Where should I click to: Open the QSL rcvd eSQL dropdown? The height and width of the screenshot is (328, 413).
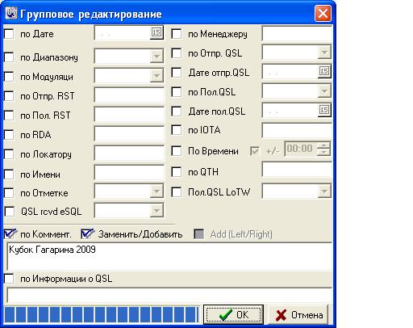pos(156,211)
